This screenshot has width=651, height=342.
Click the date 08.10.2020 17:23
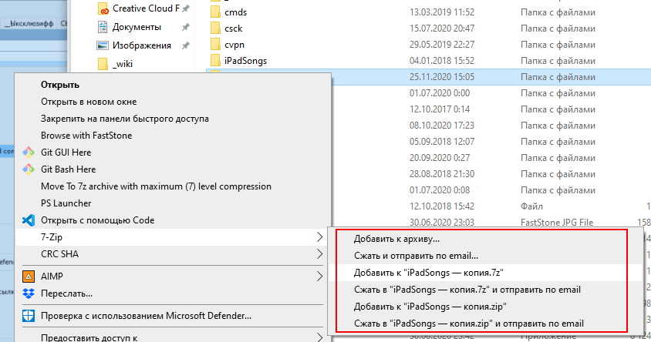pos(442,126)
